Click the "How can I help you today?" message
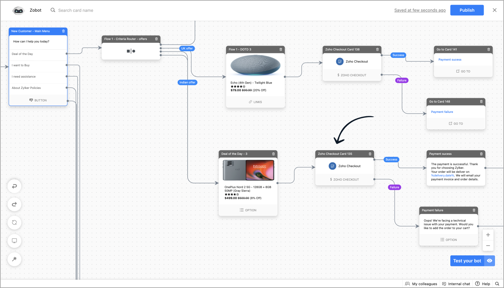Image resolution: width=504 pixels, height=288 pixels. tap(31, 42)
